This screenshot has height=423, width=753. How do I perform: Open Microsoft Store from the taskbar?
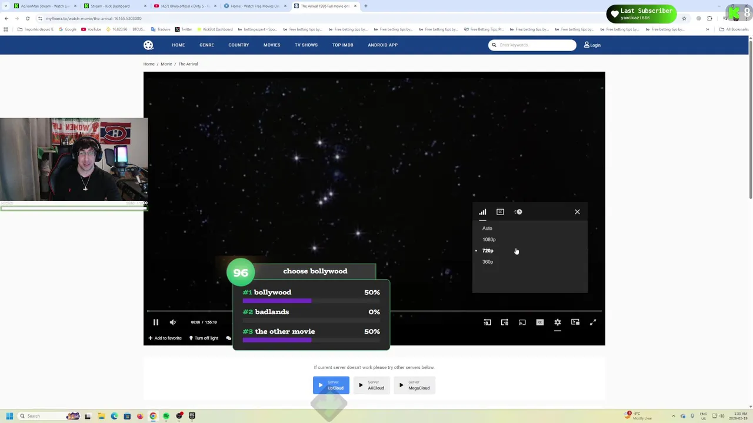pyautogui.click(x=126, y=416)
